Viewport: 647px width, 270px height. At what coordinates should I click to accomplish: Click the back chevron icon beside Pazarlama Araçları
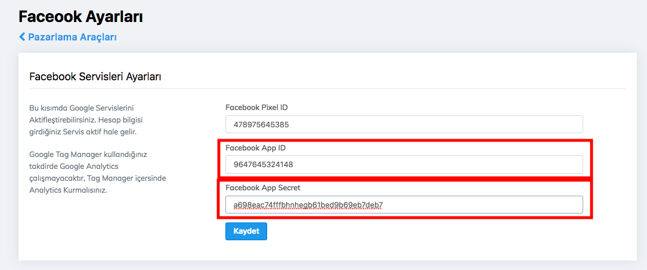click(x=23, y=37)
